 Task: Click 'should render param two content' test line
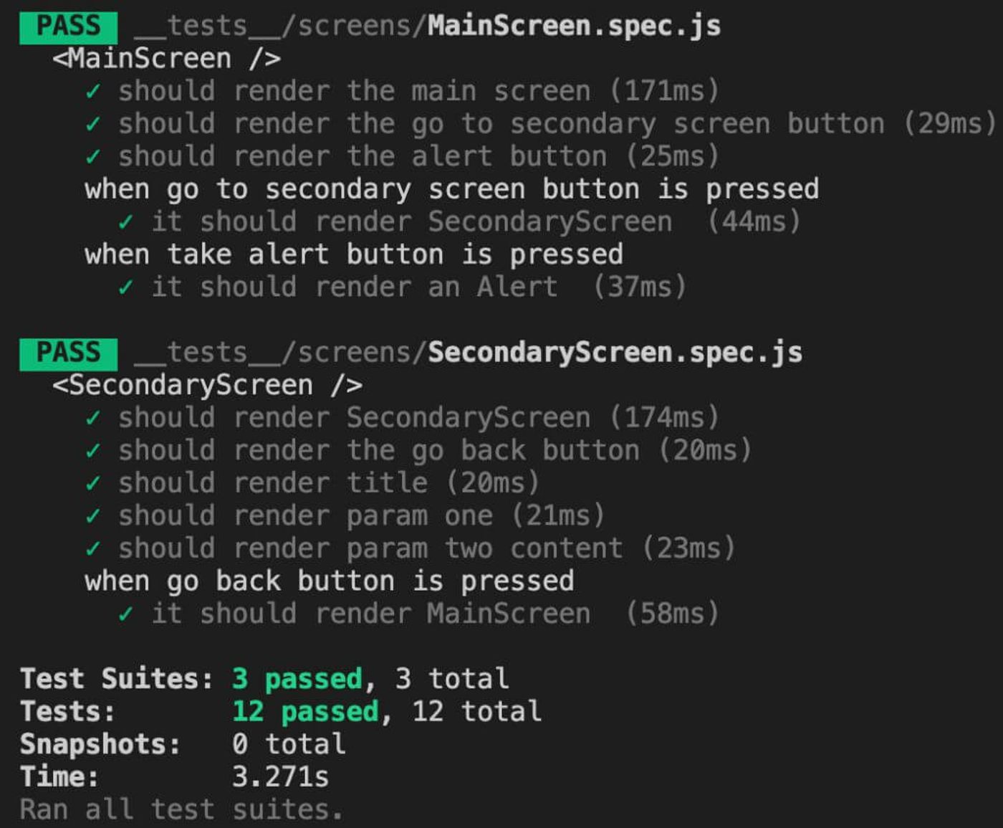(x=410, y=548)
